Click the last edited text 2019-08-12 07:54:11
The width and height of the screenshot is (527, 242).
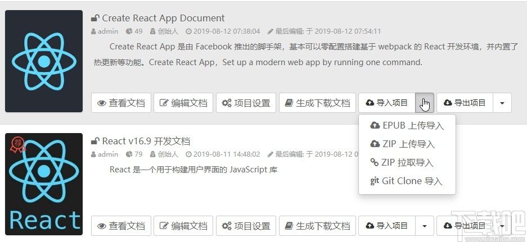pos(325,31)
